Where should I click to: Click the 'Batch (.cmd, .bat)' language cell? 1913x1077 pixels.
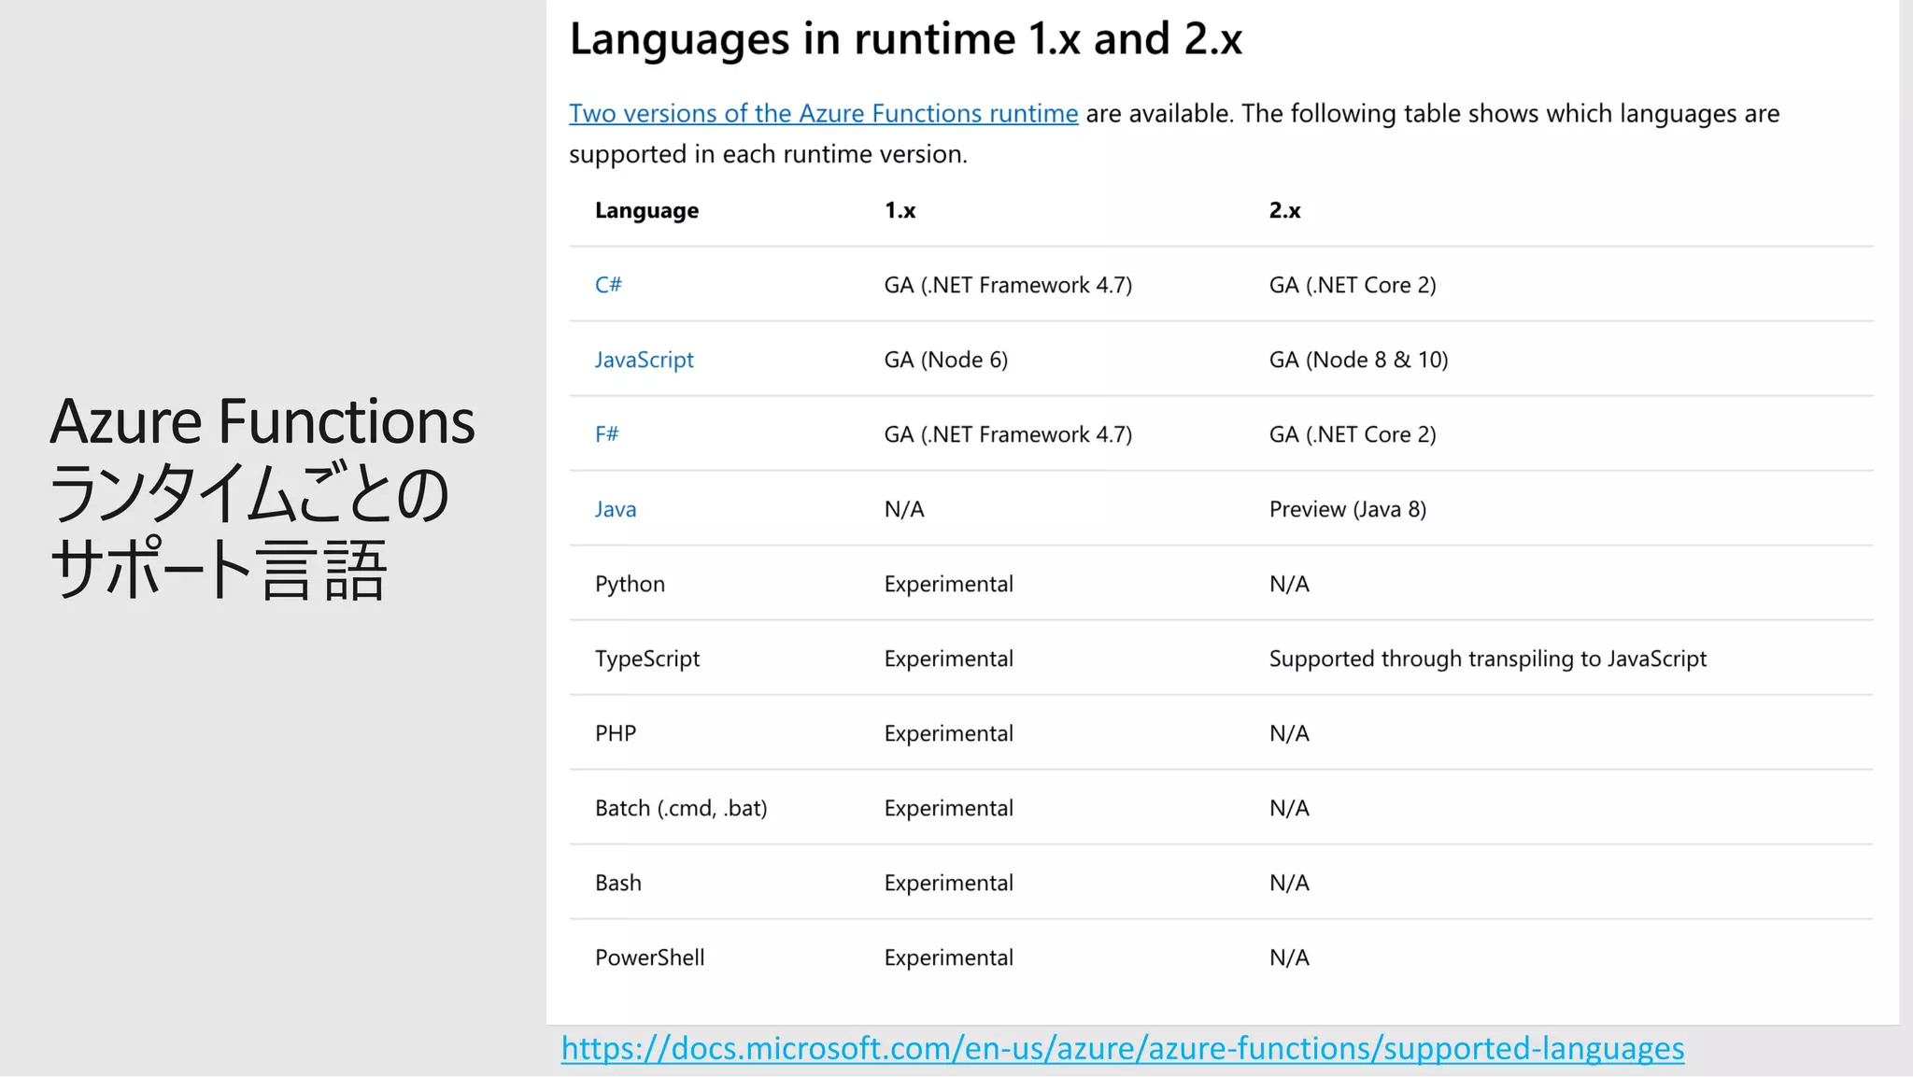681,808
